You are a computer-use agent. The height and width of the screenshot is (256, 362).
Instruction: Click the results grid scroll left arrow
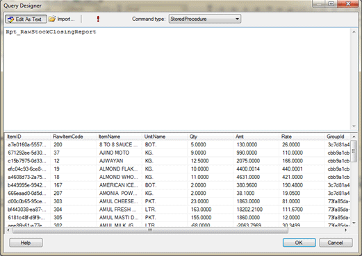[x=8, y=230]
